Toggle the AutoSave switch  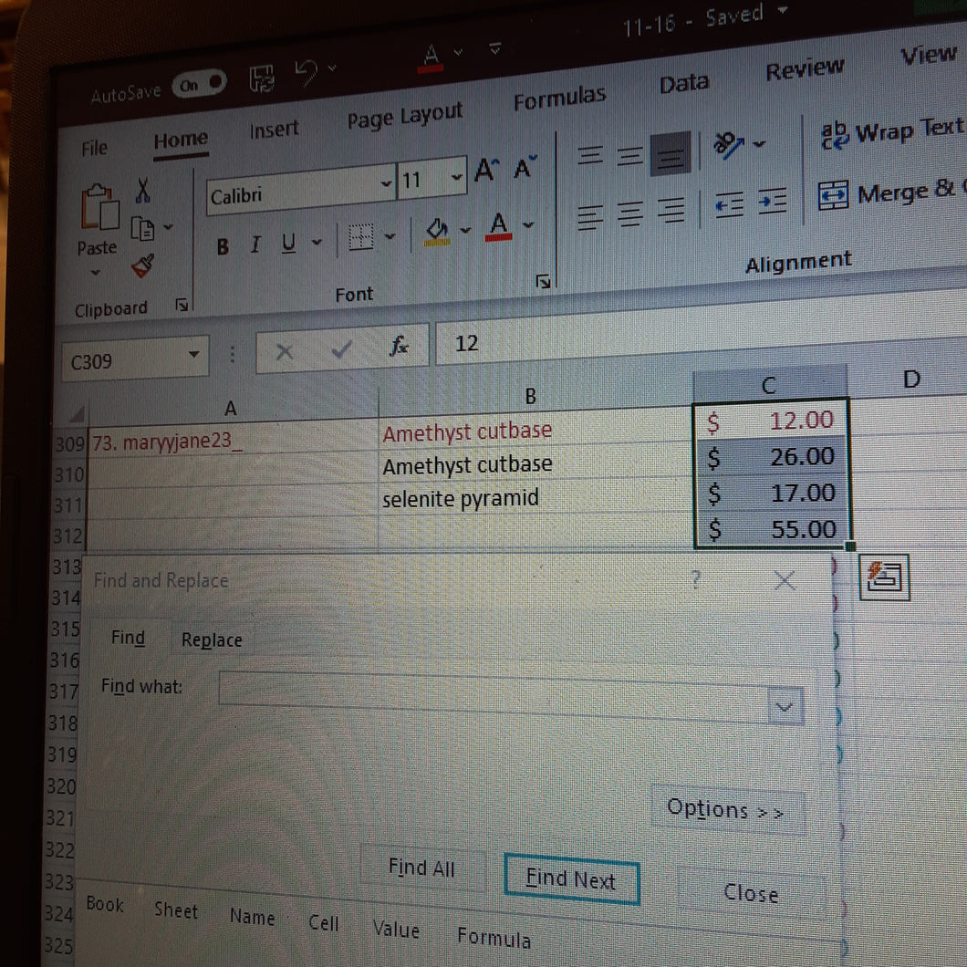pos(199,84)
